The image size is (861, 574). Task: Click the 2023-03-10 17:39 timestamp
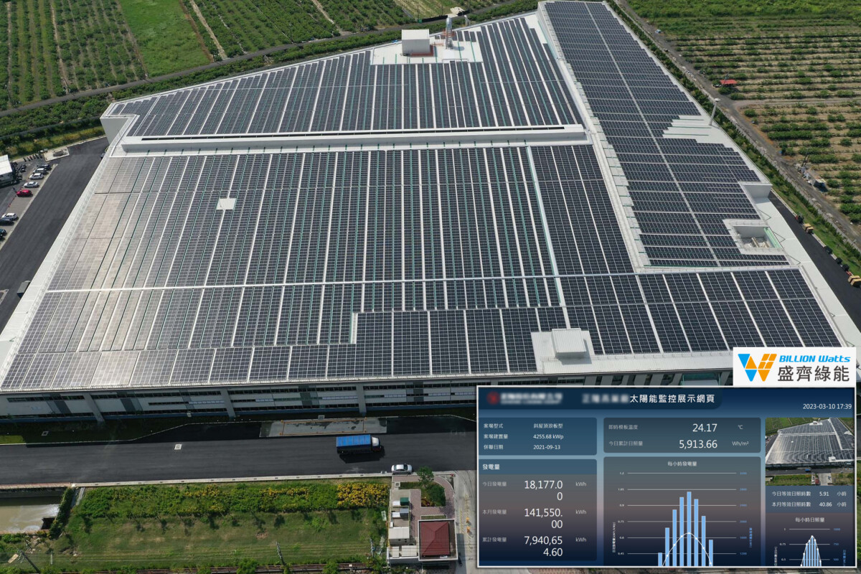pyautogui.click(x=827, y=406)
